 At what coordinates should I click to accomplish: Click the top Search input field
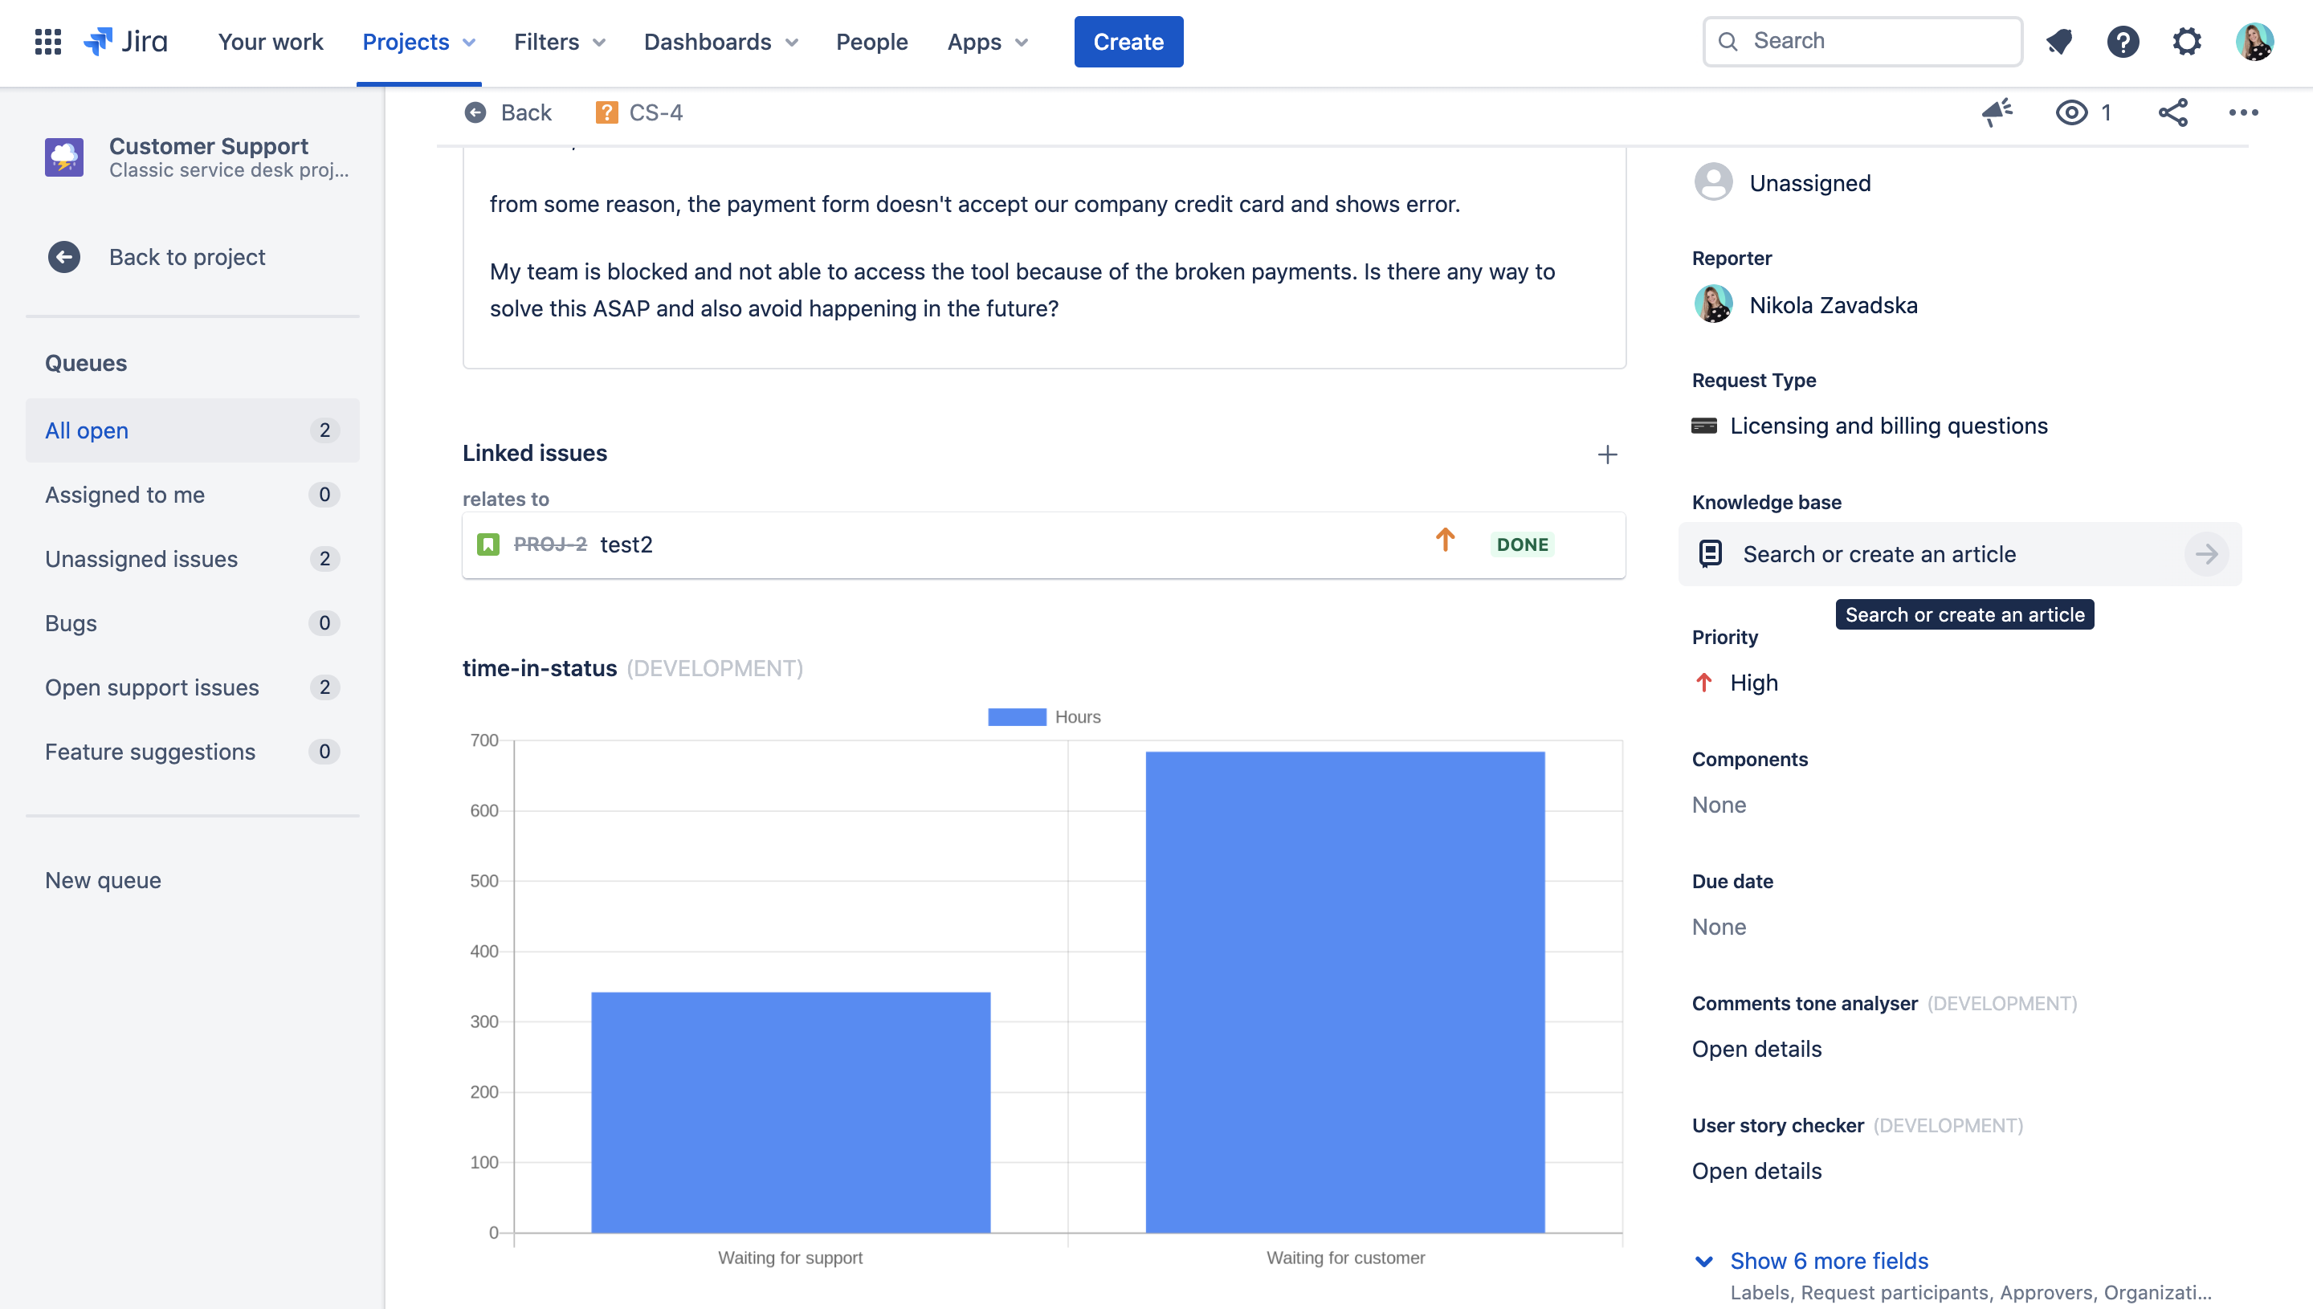1862,41
